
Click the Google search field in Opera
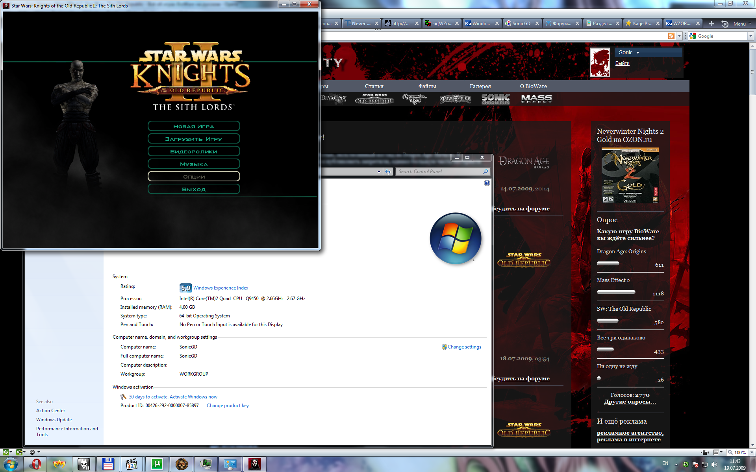point(721,36)
